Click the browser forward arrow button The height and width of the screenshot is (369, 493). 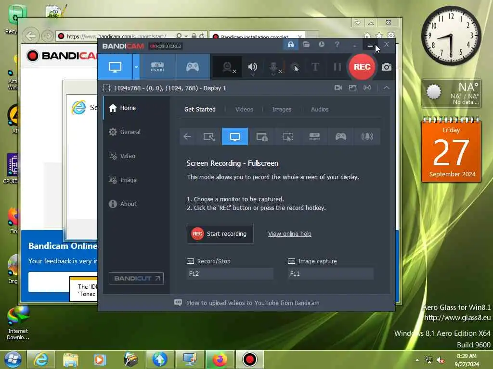click(47, 36)
